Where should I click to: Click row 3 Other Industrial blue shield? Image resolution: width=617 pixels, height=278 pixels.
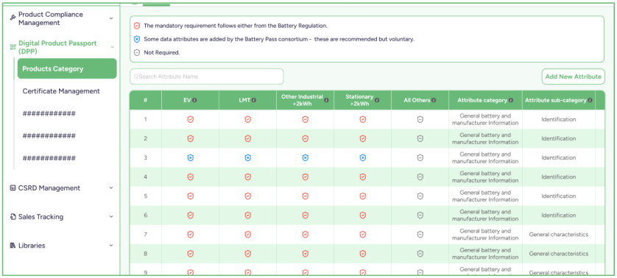[306, 157]
